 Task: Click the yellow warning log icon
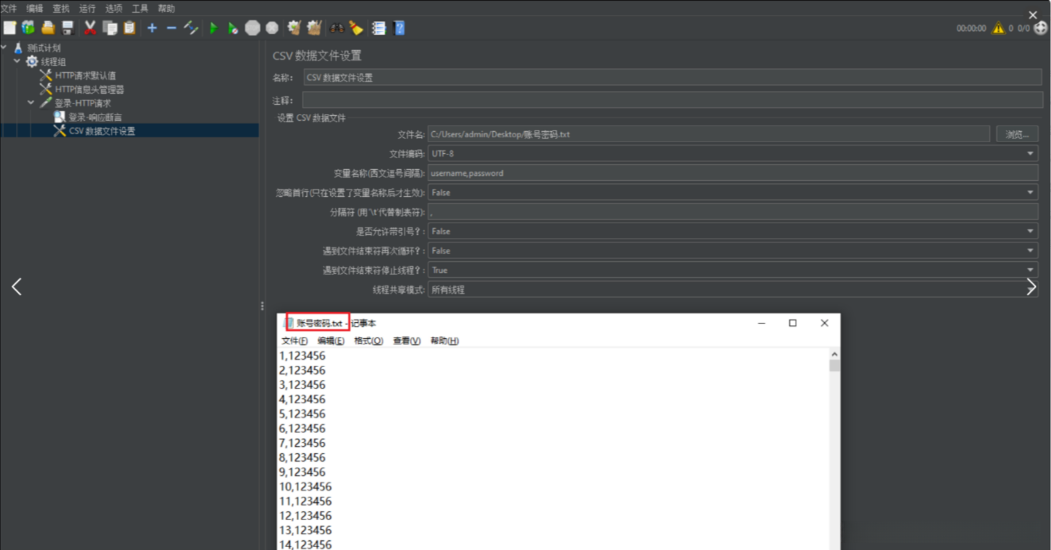[999, 28]
